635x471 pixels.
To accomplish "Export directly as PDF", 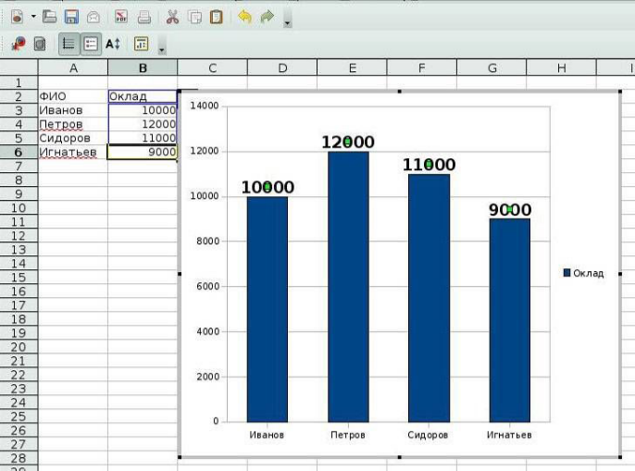I will [x=121, y=17].
